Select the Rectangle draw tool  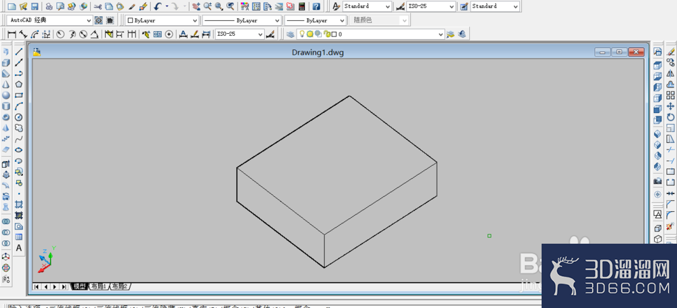(19, 95)
